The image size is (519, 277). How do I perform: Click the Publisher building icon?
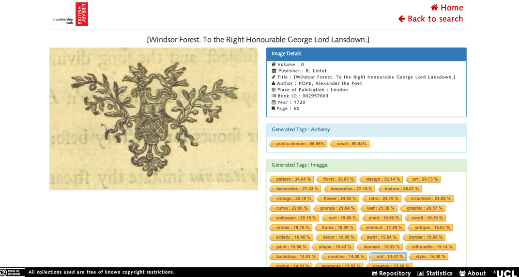[274, 71]
